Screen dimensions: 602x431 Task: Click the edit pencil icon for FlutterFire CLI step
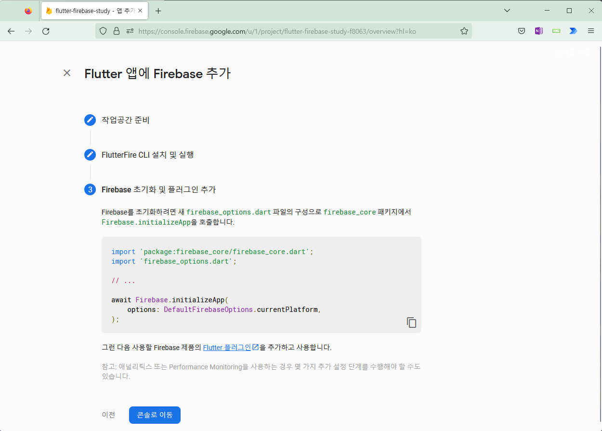click(90, 155)
